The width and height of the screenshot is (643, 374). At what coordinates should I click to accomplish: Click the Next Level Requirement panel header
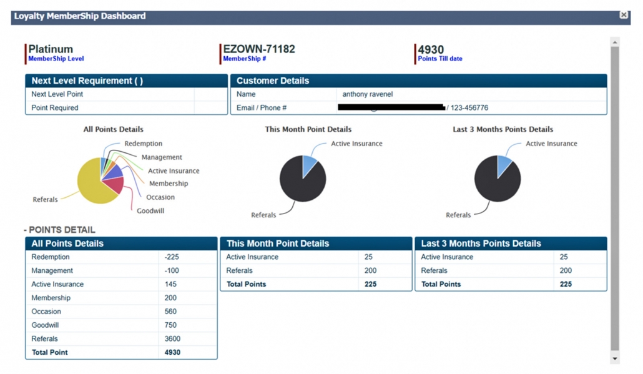point(126,81)
